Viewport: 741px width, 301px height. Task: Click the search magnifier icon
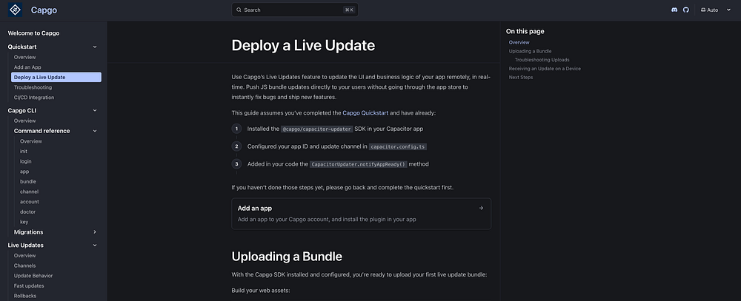click(239, 10)
